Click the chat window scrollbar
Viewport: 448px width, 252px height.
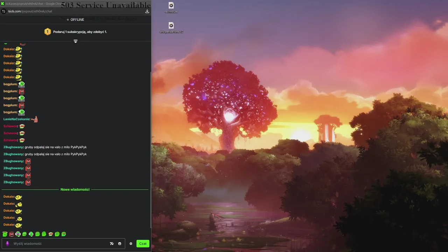150,150
